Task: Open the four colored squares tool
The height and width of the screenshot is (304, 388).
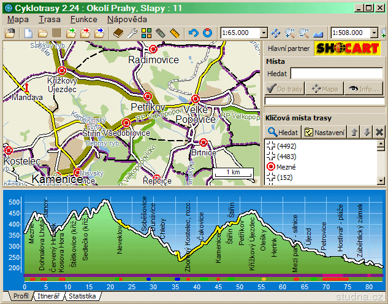Action: point(146,33)
